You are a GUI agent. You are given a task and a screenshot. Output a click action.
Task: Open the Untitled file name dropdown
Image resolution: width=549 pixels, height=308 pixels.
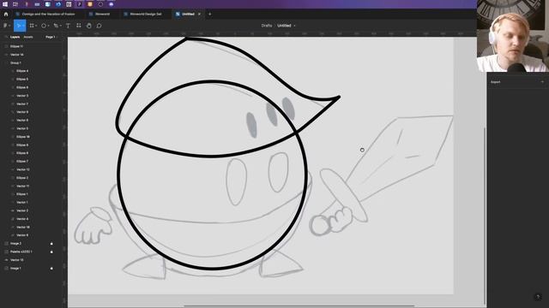[294, 26]
